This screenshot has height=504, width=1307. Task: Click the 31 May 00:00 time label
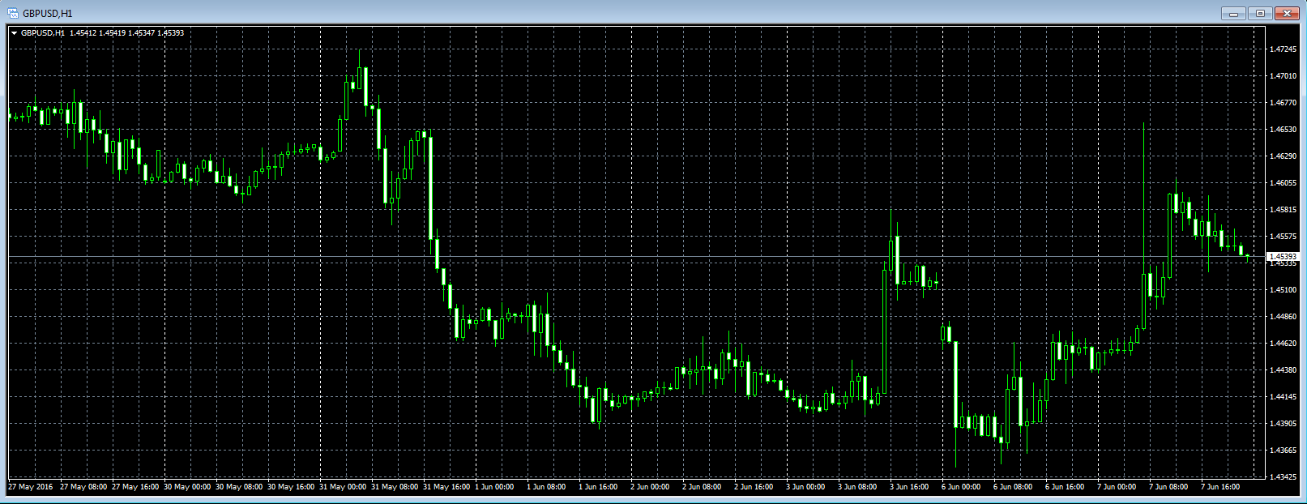[x=343, y=487]
